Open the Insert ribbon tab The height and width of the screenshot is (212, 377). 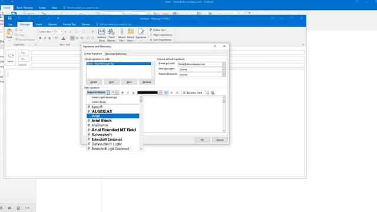tap(39, 24)
